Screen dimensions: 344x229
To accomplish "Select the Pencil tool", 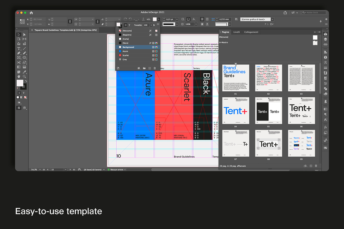I will [x=25, y=53].
